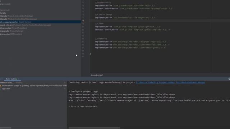Viewport: 230px width, 129px height.
Task: Click the '//Glide' comment line
Action: (x=99, y=24)
